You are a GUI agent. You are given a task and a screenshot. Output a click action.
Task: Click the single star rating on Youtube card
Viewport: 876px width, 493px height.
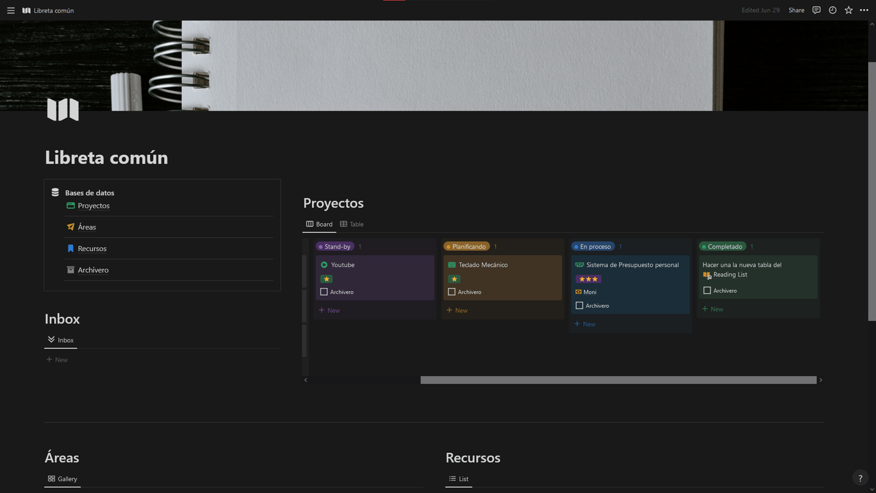[x=326, y=279]
